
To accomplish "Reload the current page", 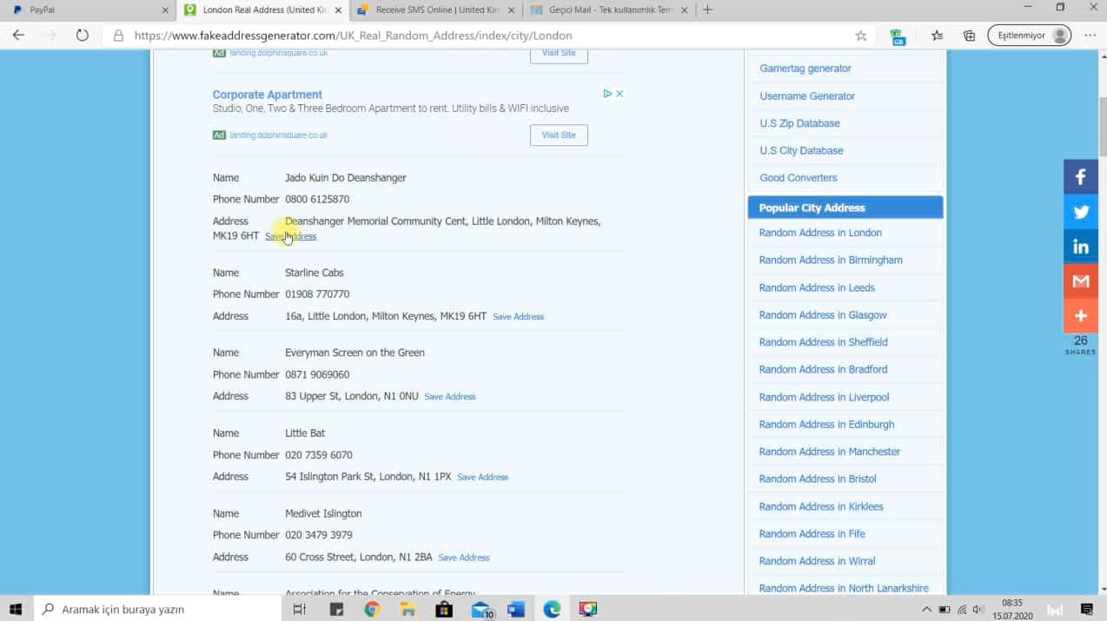I will pyautogui.click(x=83, y=36).
